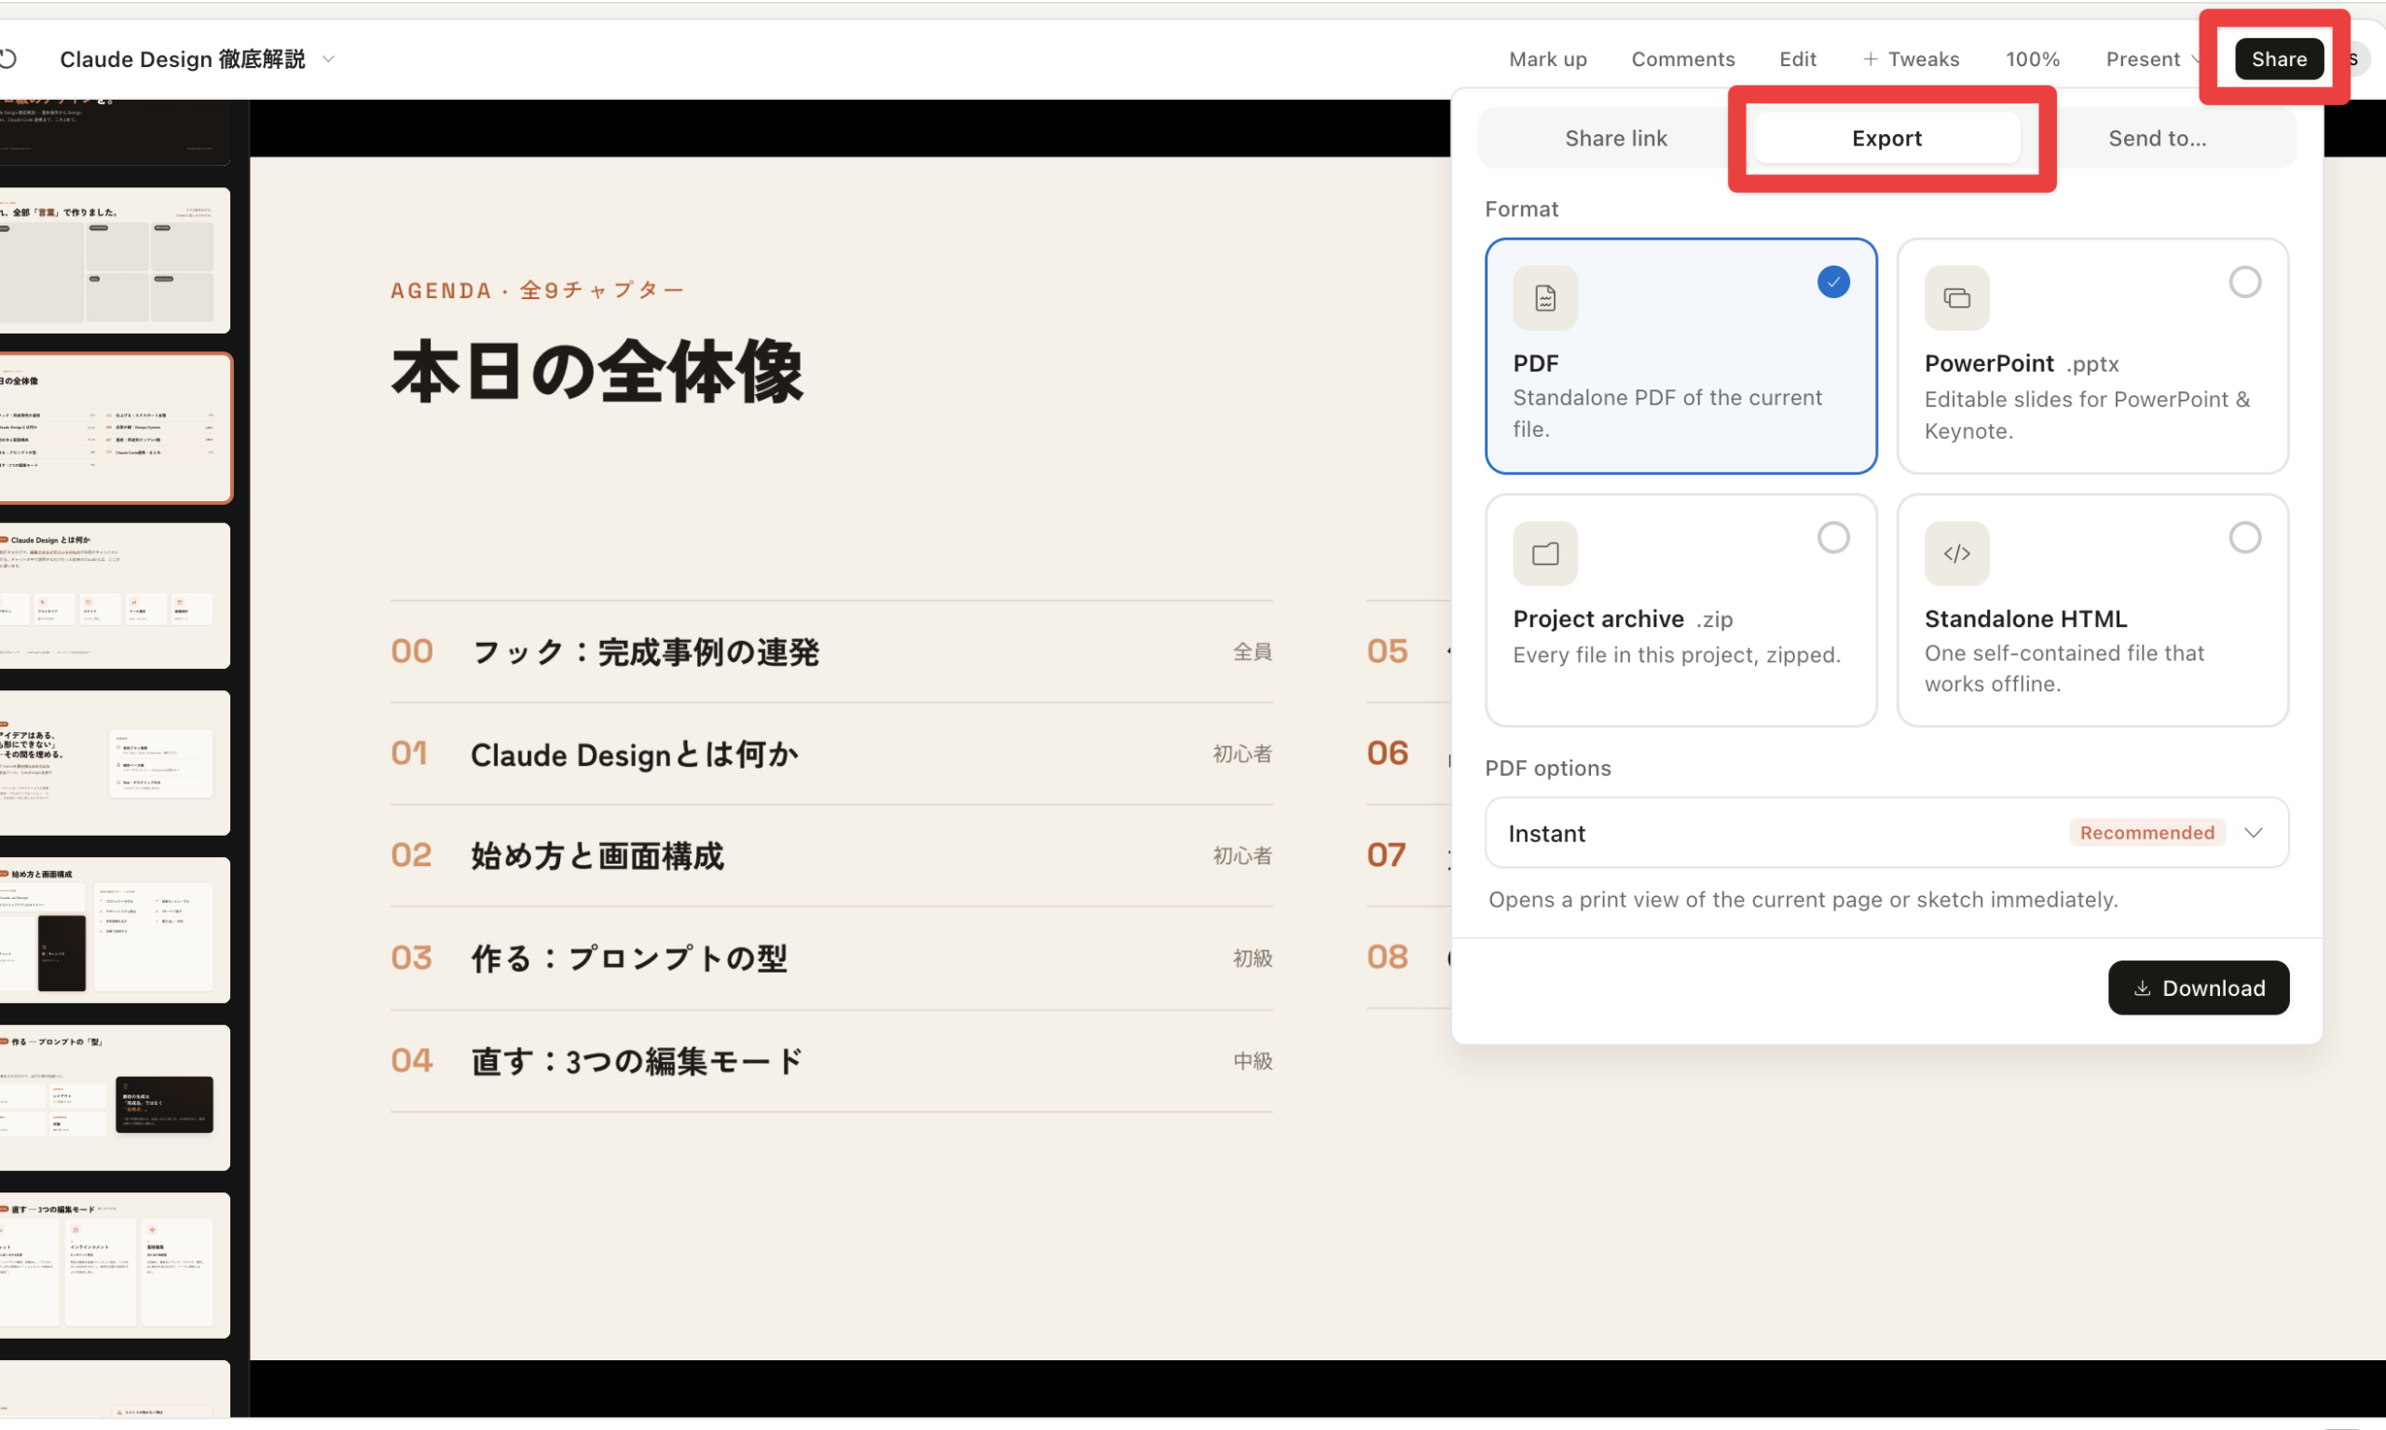2386x1430 pixels.
Task: Expand the Claude Design title dropdown chevron
Action: click(x=328, y=59)
